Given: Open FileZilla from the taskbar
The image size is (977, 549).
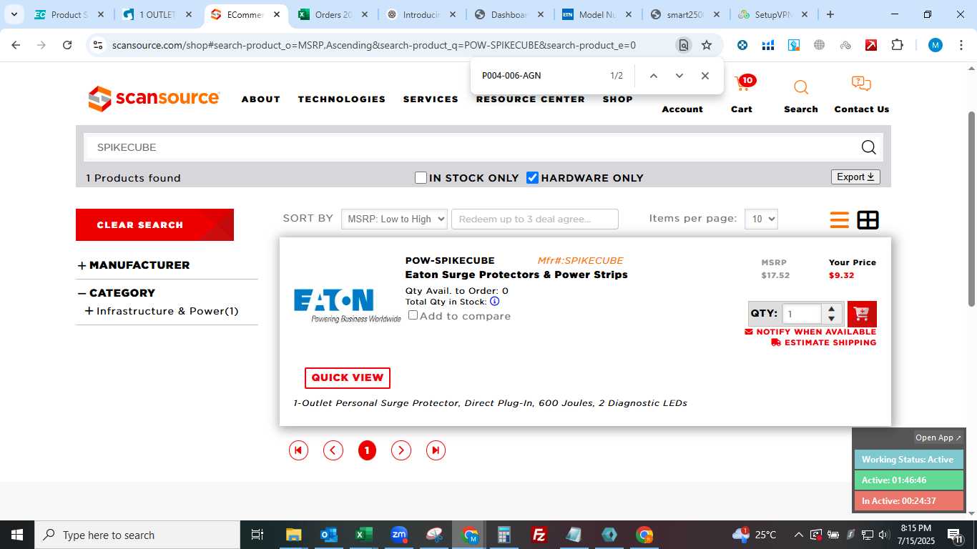Looking at the screenshot, I should click(539, 535).
